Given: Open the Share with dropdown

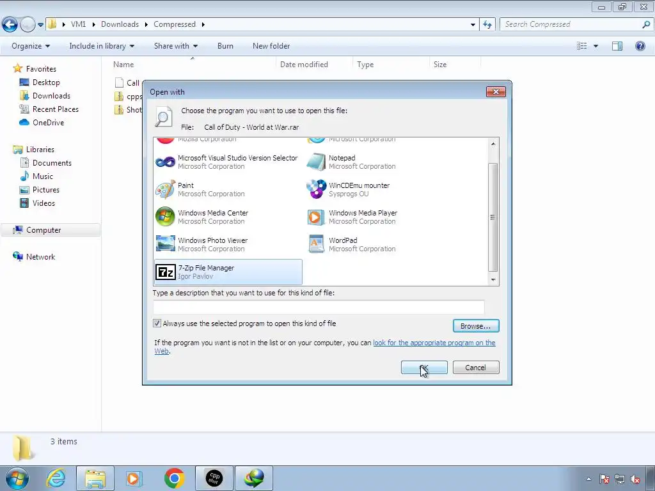Looking at the screenshot, I should [x=176, y=46].
